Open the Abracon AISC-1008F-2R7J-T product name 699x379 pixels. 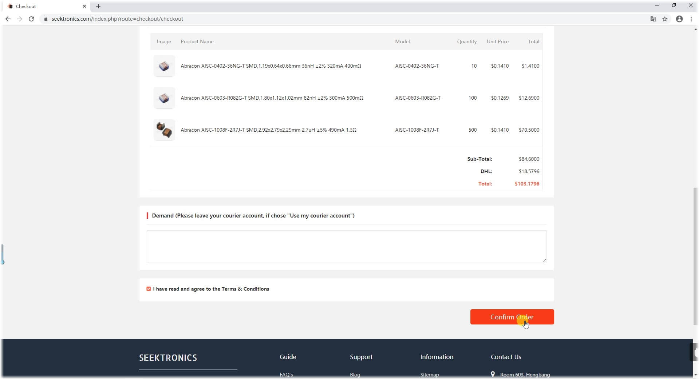point(268,130)
